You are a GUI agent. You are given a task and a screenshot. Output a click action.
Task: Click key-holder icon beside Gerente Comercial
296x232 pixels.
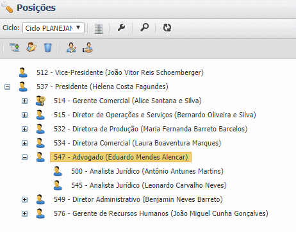(40, 101)
